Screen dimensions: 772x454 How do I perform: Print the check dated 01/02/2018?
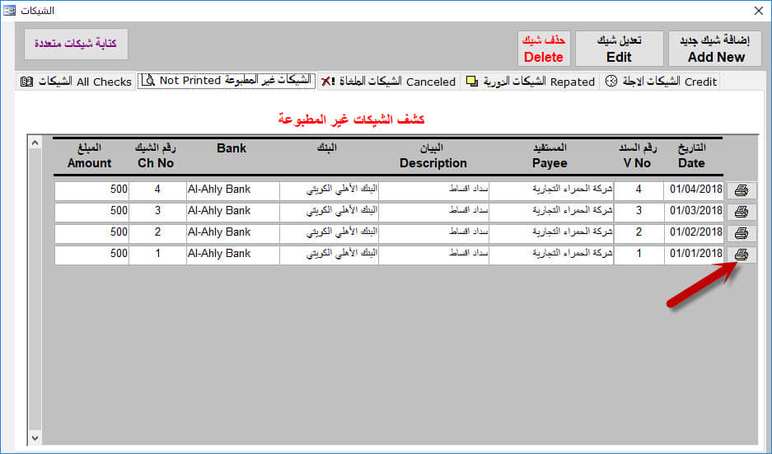742,233
